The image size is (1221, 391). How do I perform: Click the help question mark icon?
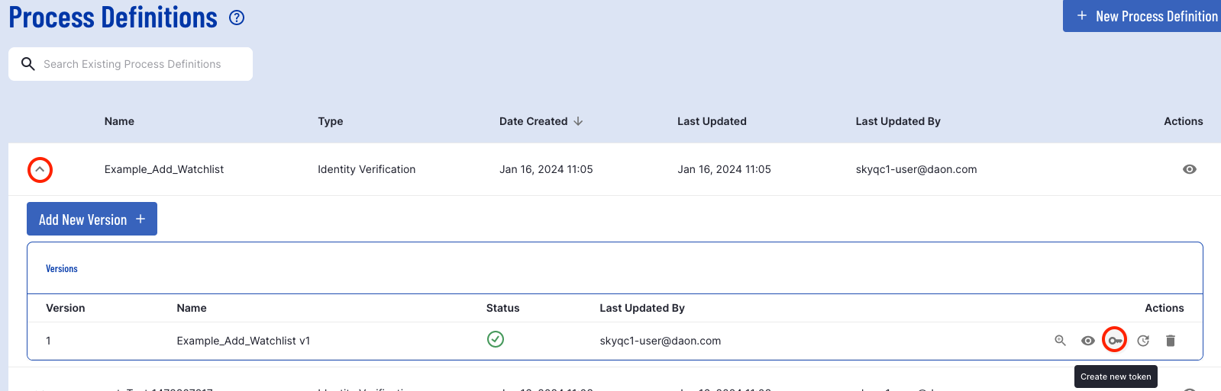pyautogui.click(x=237, y=18)
